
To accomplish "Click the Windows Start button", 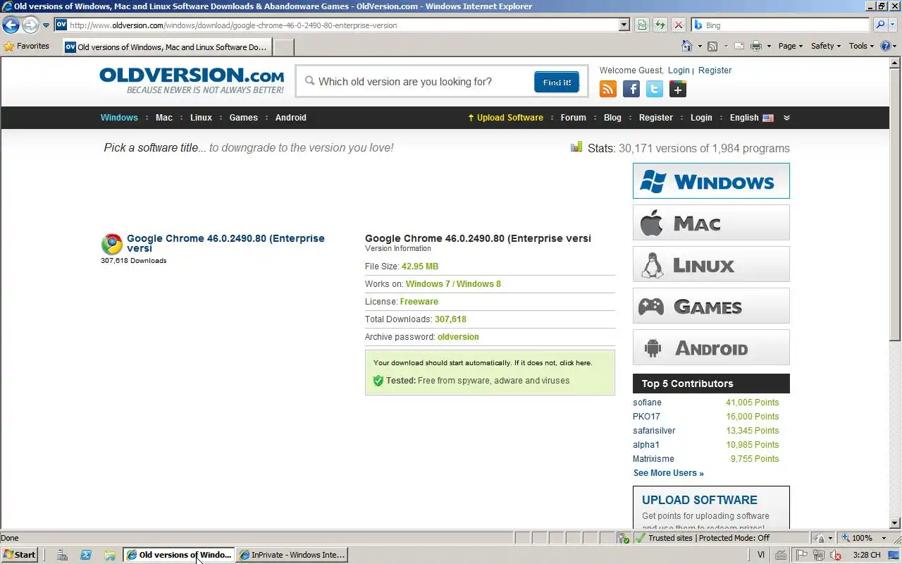I will [x=20, y=555].
